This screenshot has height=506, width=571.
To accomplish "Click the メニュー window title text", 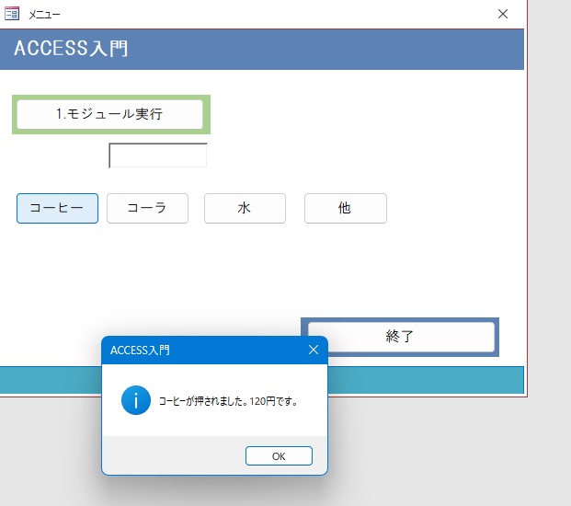I will tap(45, 14).
